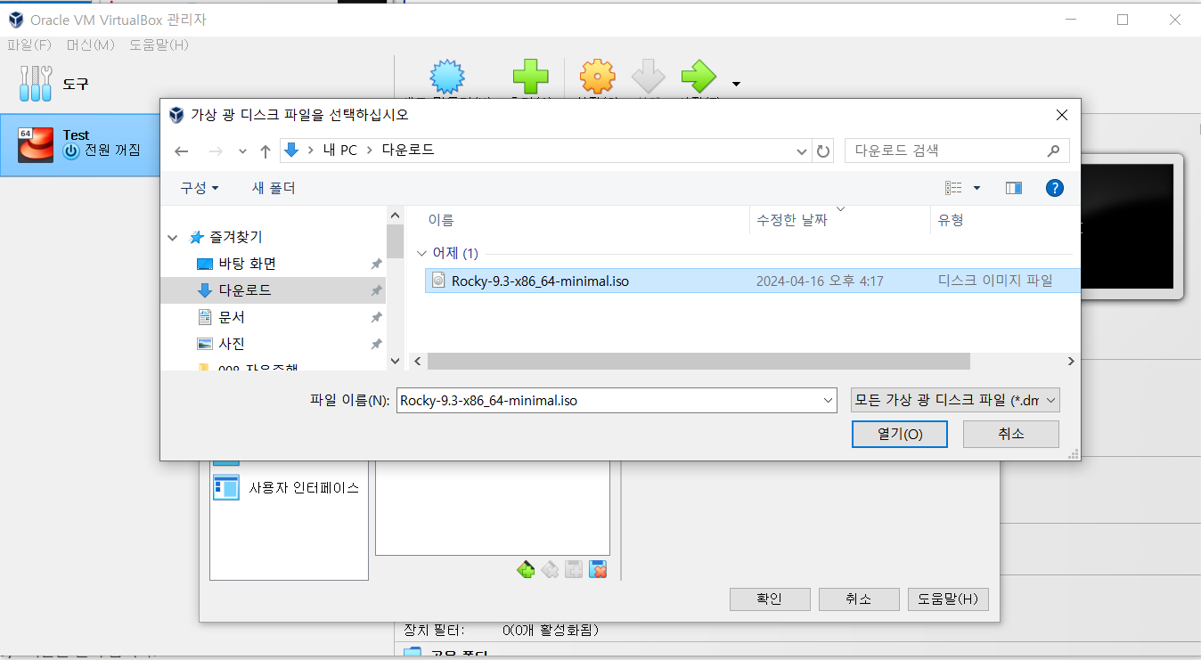Click the gray down-arrow Discard icon
1201x660 pixels.
(649, 78)
